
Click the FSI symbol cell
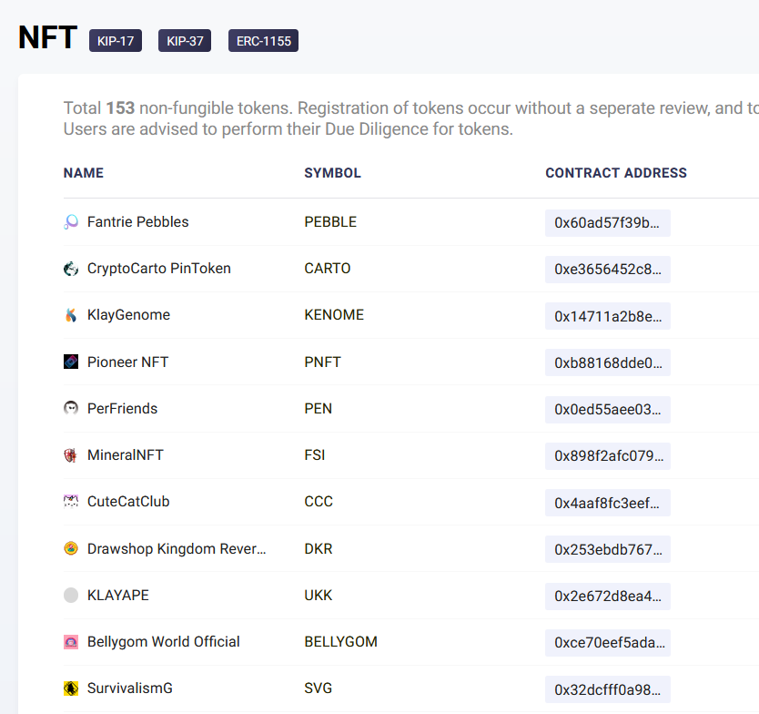315,454
